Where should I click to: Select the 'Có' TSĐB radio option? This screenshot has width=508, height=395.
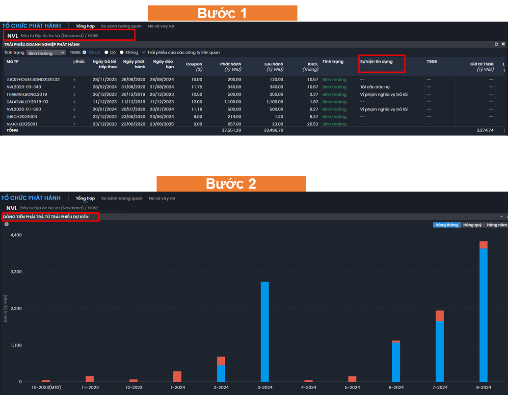coord(107,53)
